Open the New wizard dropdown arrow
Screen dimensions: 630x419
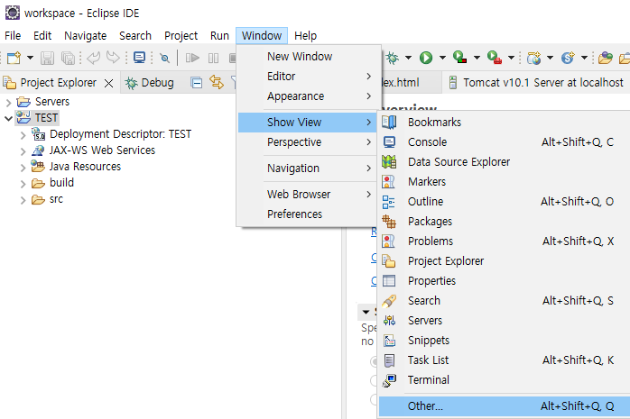[30, 58]
